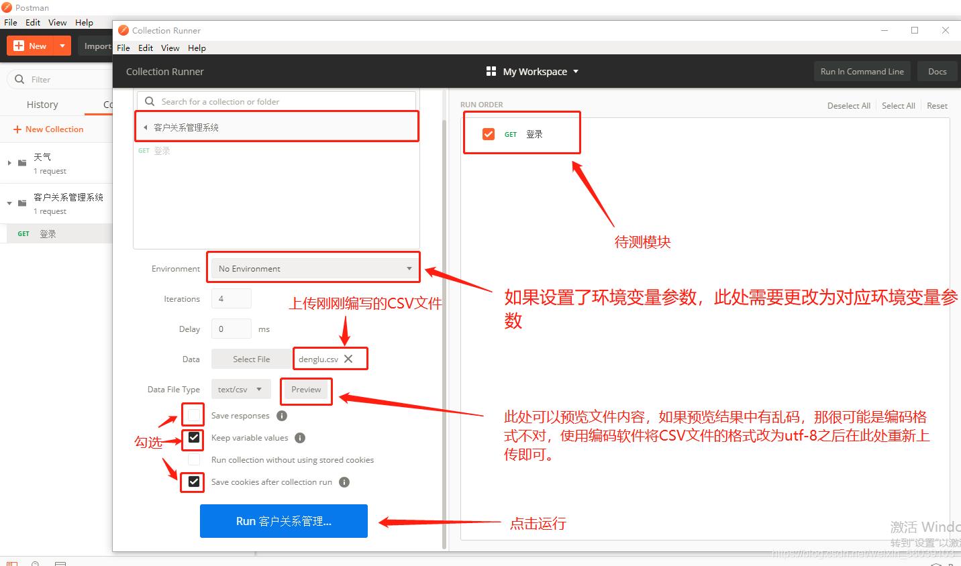The width and height of the screenshot is (961, 566).
Task: Focus Search for a collection or folder
Action: (x=276, y=101)
